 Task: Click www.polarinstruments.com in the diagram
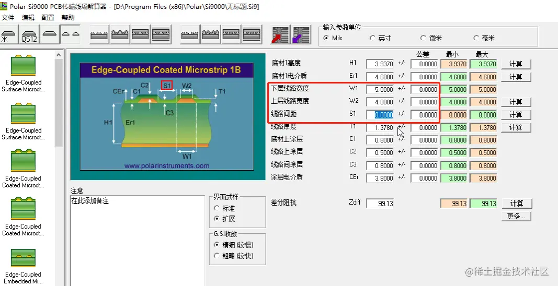click(167, 165)
